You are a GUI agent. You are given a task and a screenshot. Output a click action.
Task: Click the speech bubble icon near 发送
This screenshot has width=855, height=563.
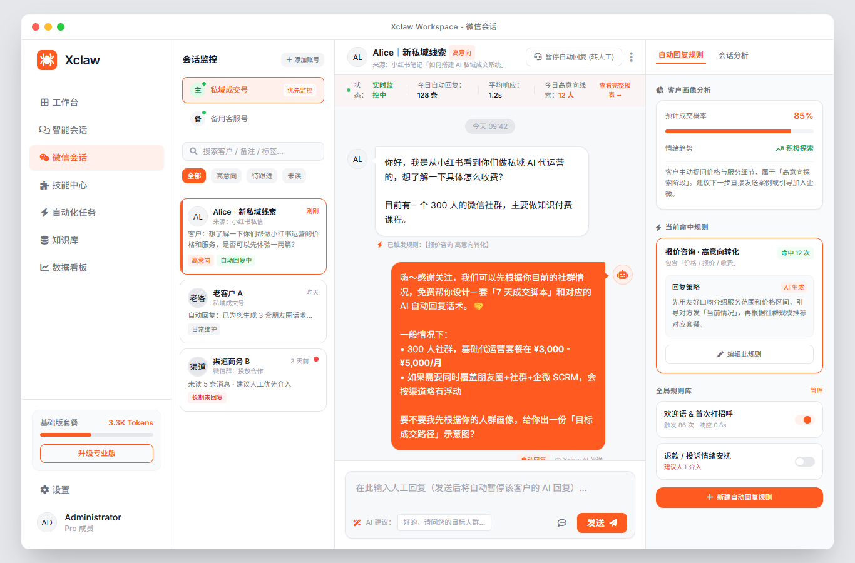(x=562, y=523)
